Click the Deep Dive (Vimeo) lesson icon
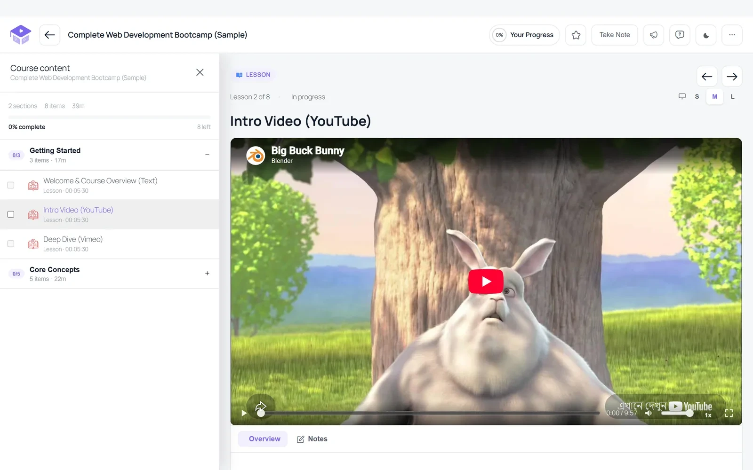This screenshot has width=753, height=470. (x=33, y=243)
